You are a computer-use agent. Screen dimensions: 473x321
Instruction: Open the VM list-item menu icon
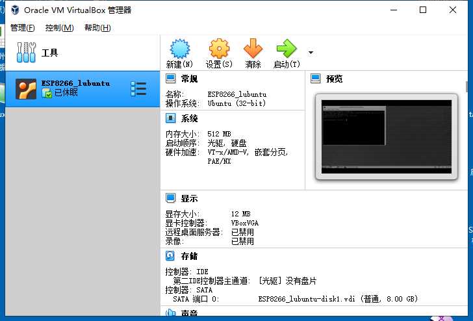(139, 89)
